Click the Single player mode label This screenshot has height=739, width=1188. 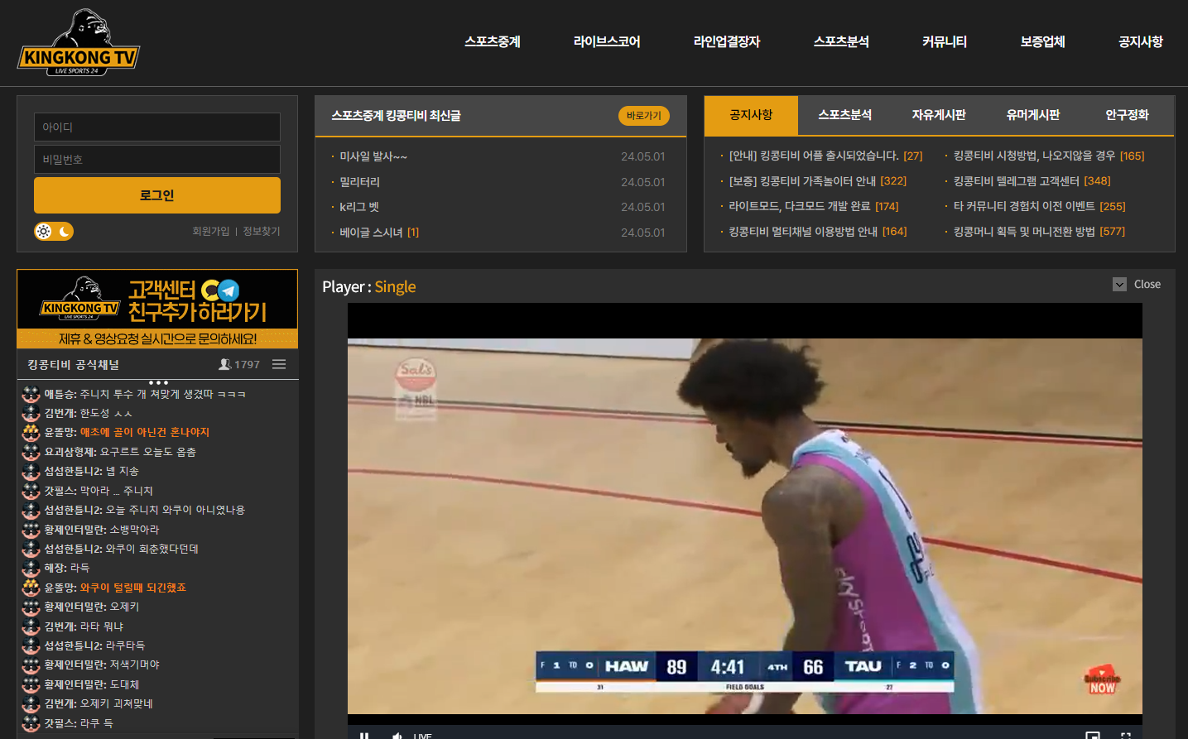point(395,286)
